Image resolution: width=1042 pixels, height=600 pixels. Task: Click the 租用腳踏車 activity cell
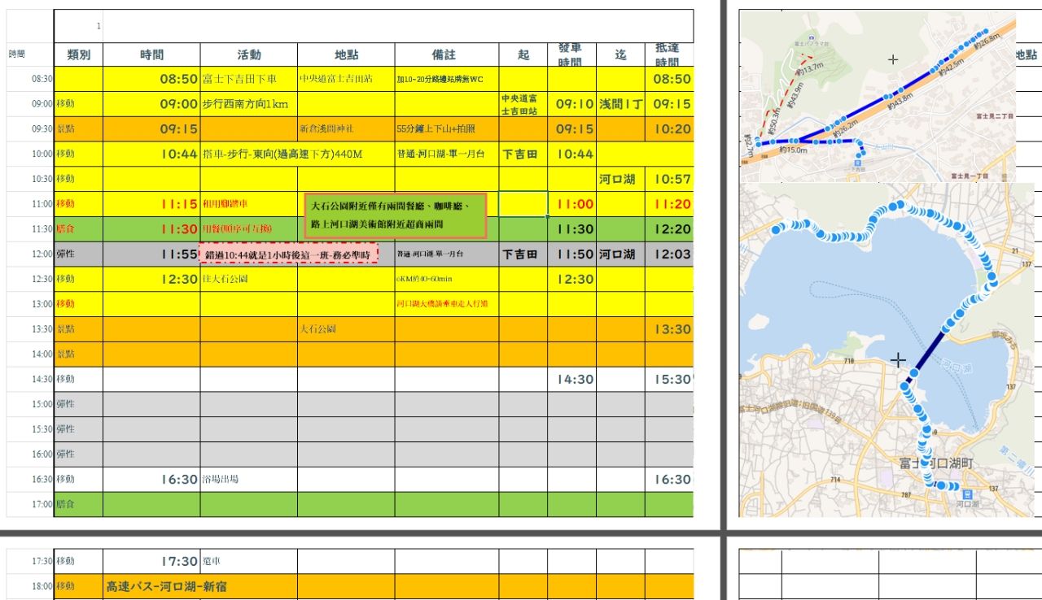click(249, 204)
